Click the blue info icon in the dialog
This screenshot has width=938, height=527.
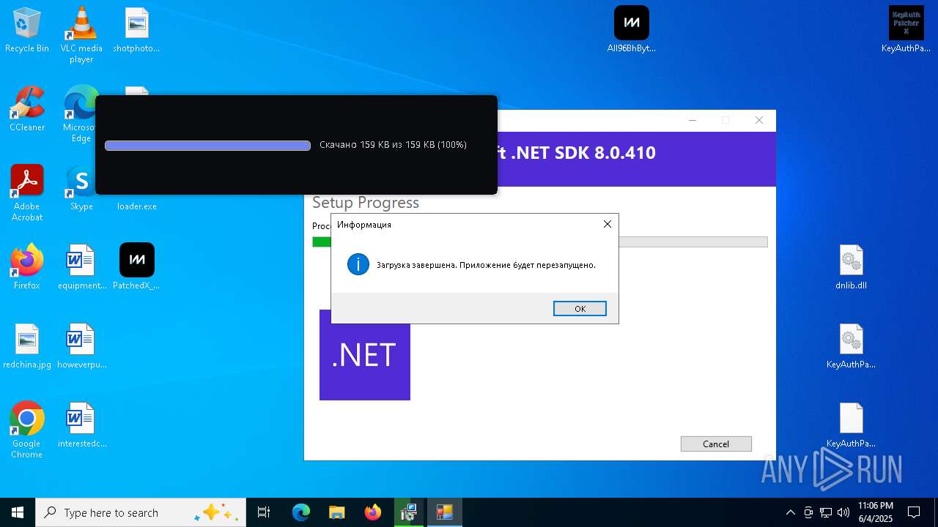[358, 264]
